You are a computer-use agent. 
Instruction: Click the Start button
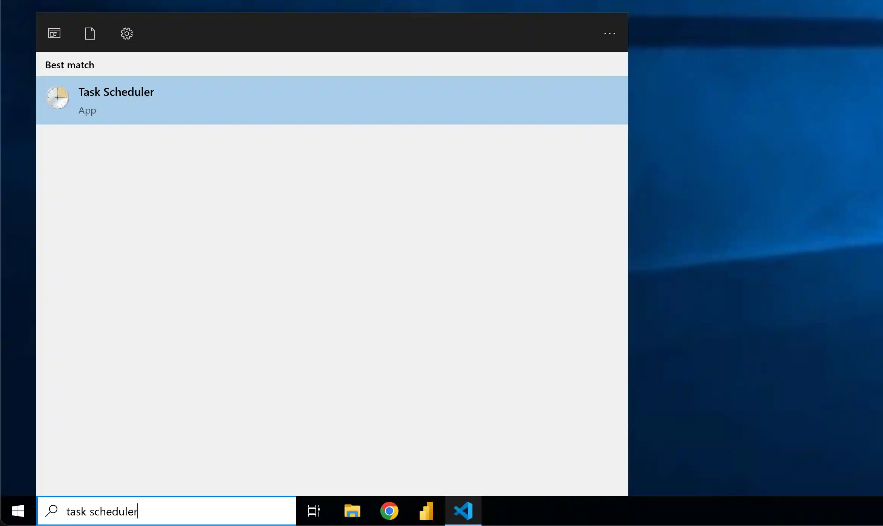click(18, 511)
